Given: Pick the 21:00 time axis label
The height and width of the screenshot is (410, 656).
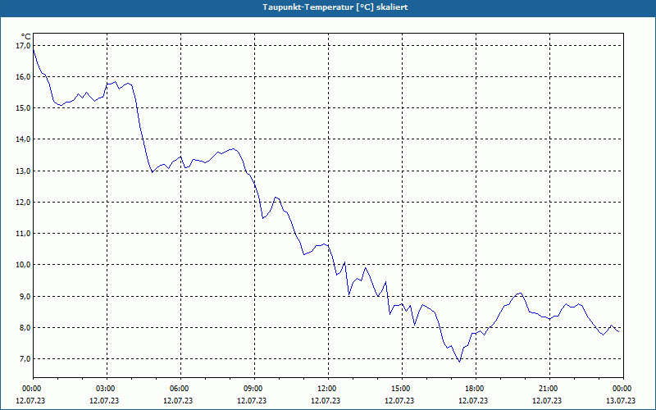Looking at the screenshot, I should point(549,389).
